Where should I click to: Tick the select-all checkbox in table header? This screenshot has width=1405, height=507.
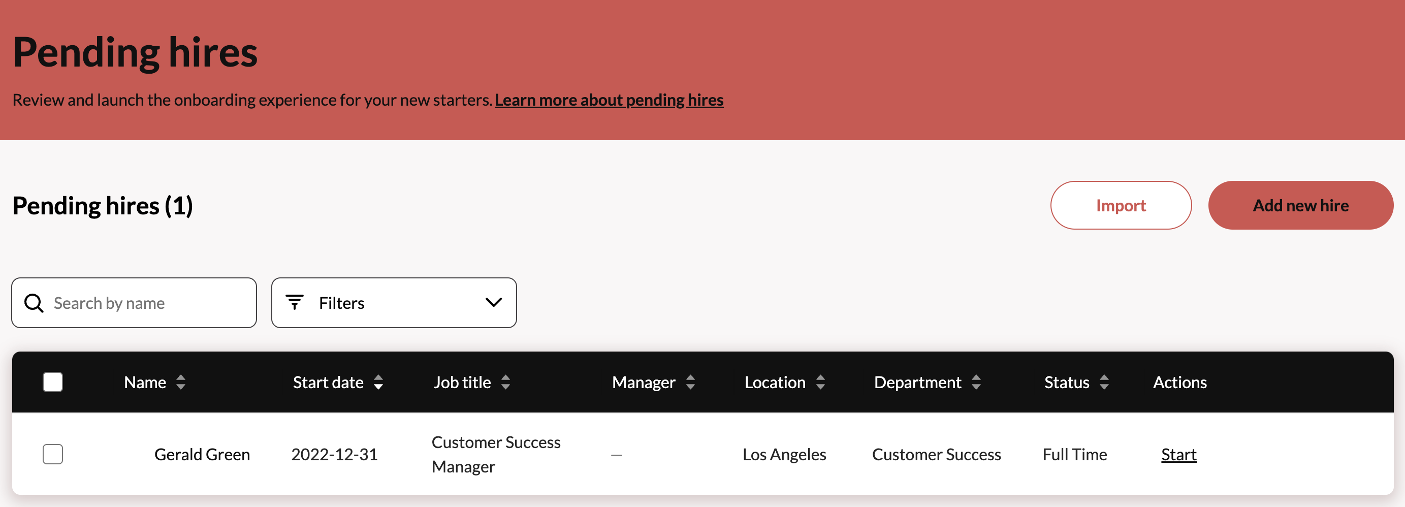pyautogui.click(x=53, y=382)
